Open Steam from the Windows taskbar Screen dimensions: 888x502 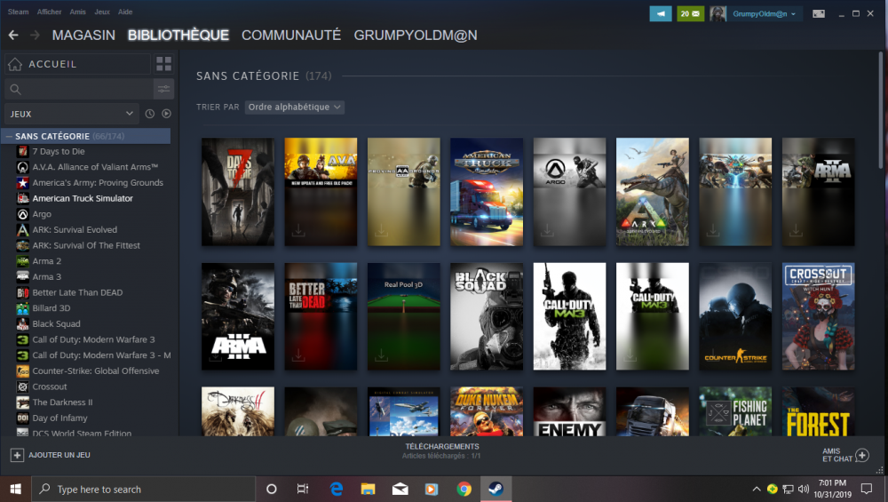(496, 489)
